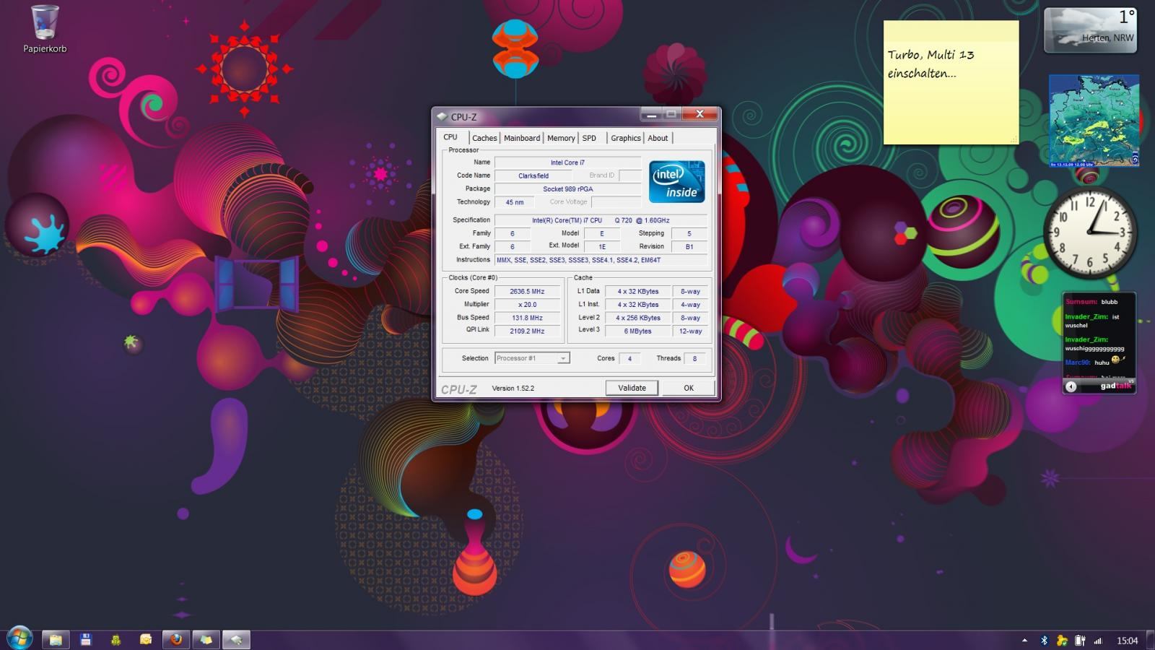The width and height of the screenshot is (1155, 650).
Task: Click the Multiplier x 20.0 value
Action: [527, 305]
